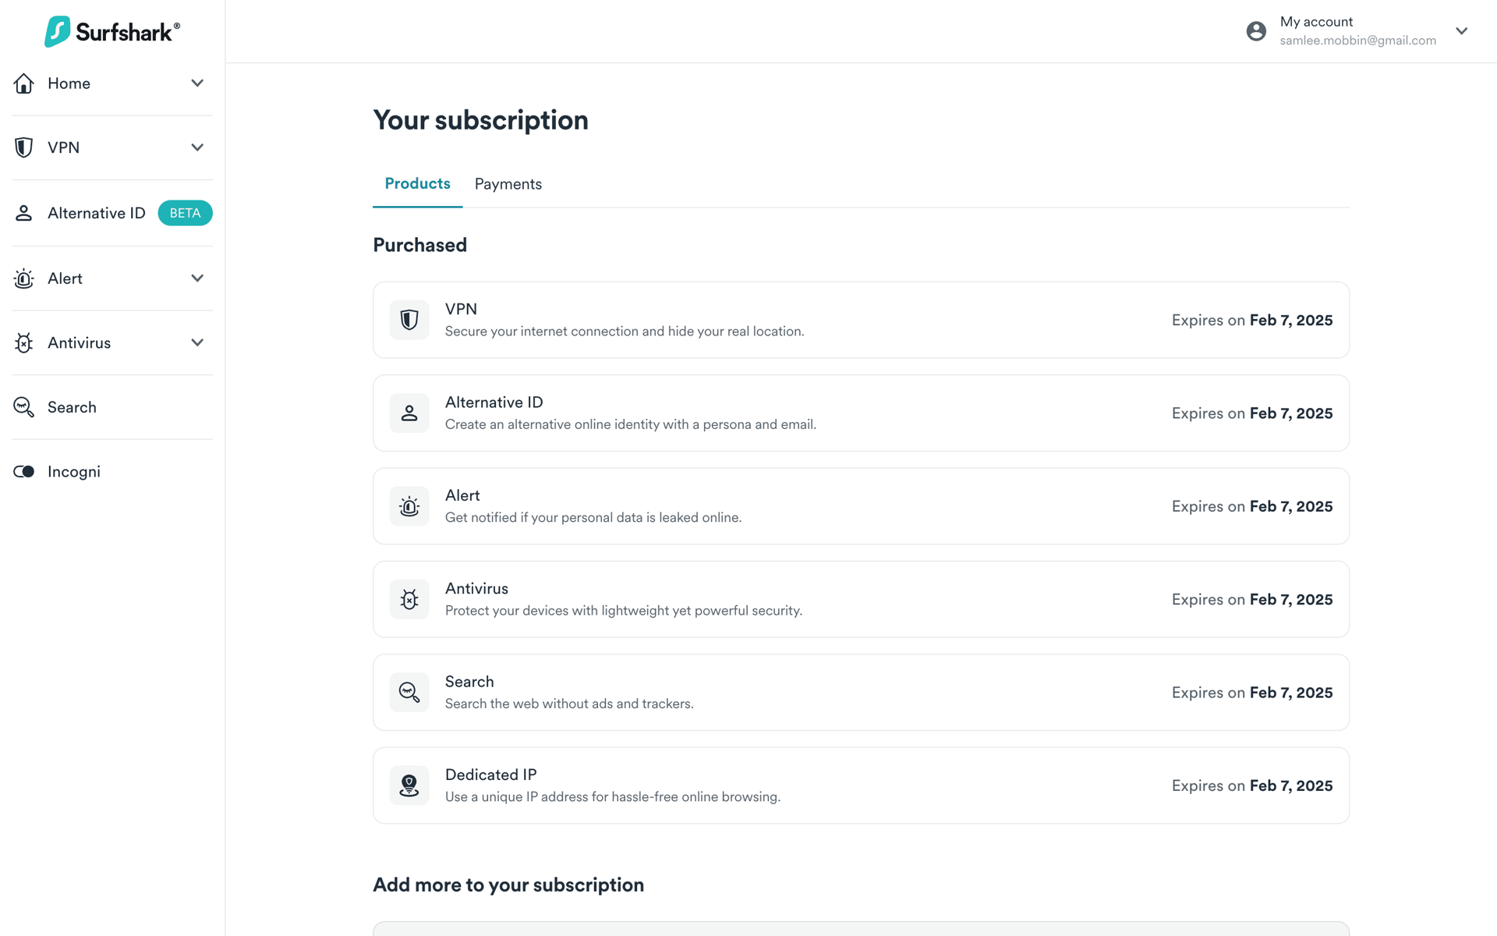
Task: Click the Home house icon in sidebar
Action: 24,83
